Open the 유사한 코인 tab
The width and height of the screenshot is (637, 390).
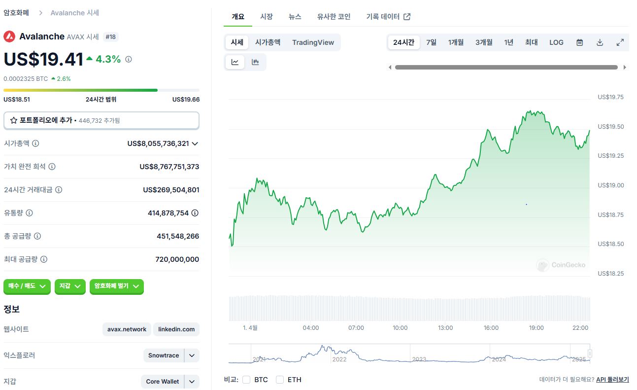pyautogui.click(x=334, y=17)
